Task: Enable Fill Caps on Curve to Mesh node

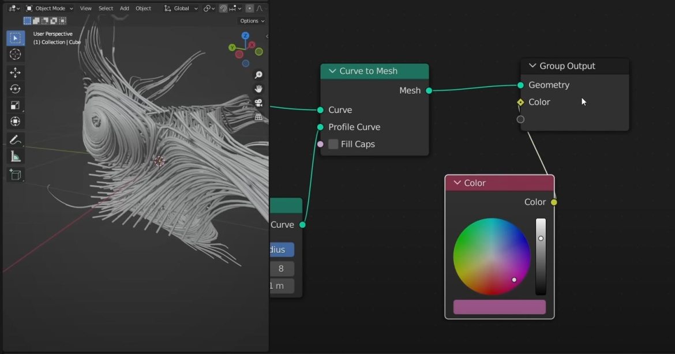Action: coord(333,144)
